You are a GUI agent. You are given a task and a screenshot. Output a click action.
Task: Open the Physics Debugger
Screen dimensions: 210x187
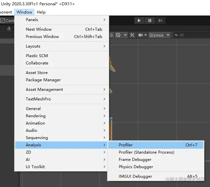(x=156, y=167)
